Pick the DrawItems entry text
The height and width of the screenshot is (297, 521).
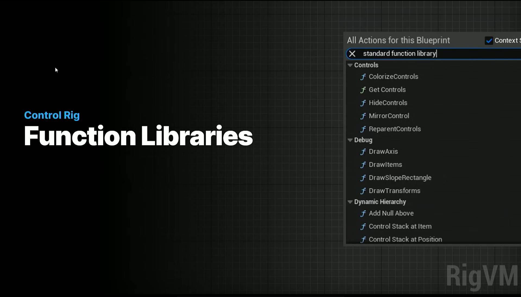(385, 165)
